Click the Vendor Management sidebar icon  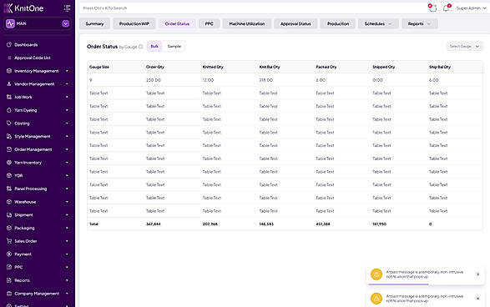coord(9,84)
